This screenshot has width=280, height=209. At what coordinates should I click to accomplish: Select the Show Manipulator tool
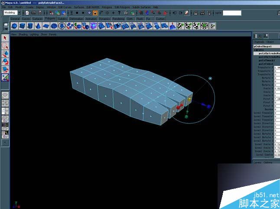click(5, 78)
